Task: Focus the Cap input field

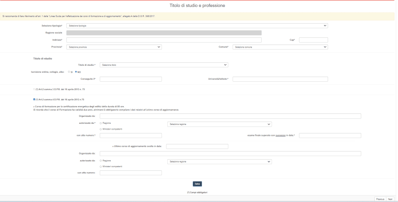Action: 313,40
